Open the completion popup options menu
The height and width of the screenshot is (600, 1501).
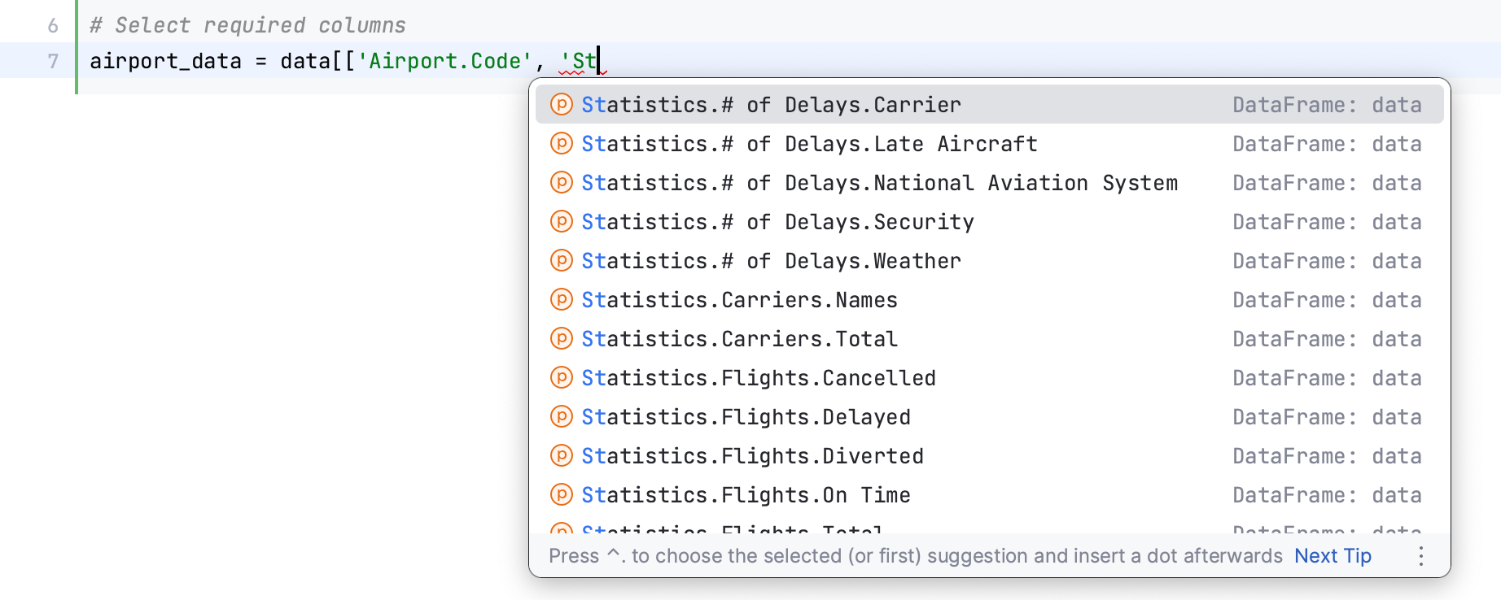(x=1421, y=555)
